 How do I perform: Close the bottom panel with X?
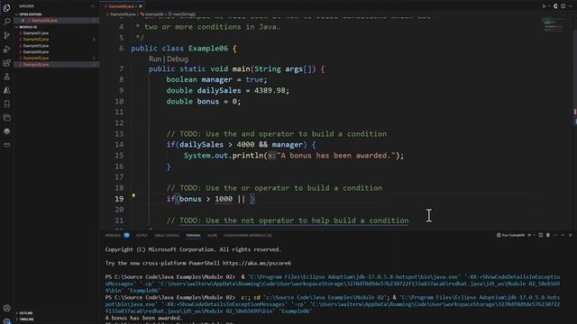coord(571,235)
